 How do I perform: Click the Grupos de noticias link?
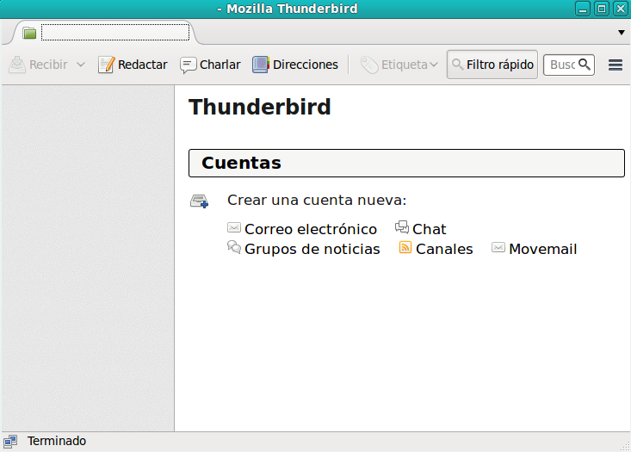point(312,249)
